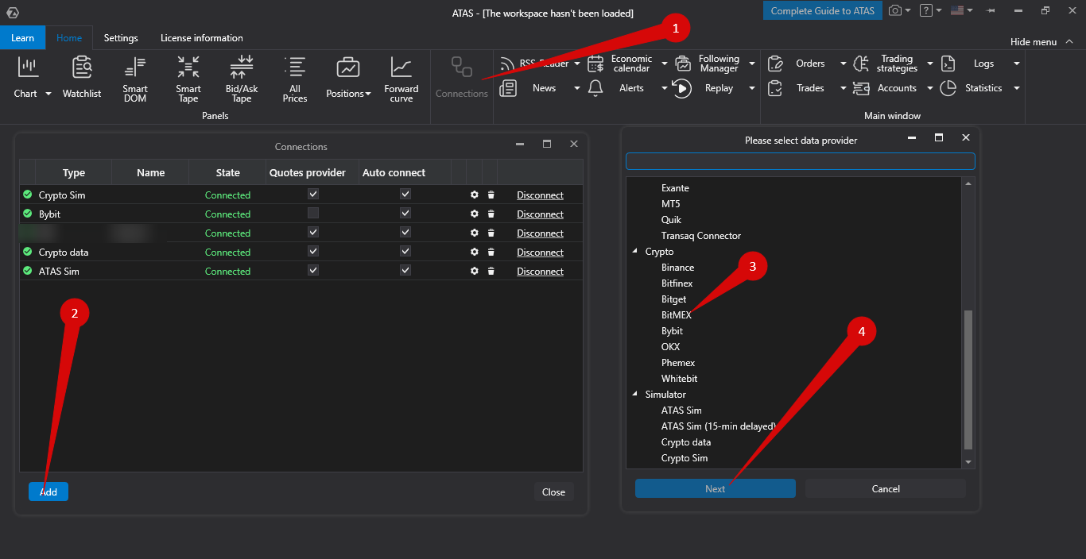Viewport: 1086px width, 559px height.
Task: Click Cancel in data provider dialog
Action: coord(886,488)
